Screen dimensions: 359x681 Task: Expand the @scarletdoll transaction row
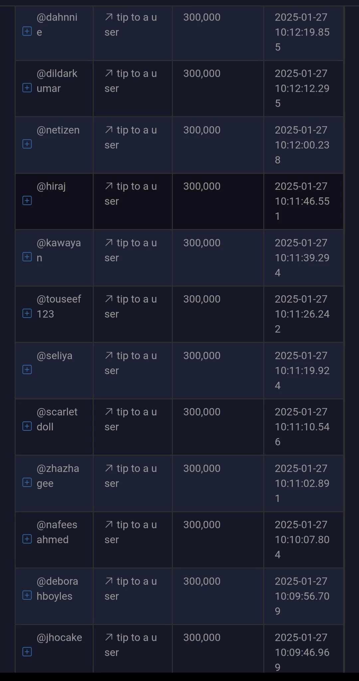27,426
